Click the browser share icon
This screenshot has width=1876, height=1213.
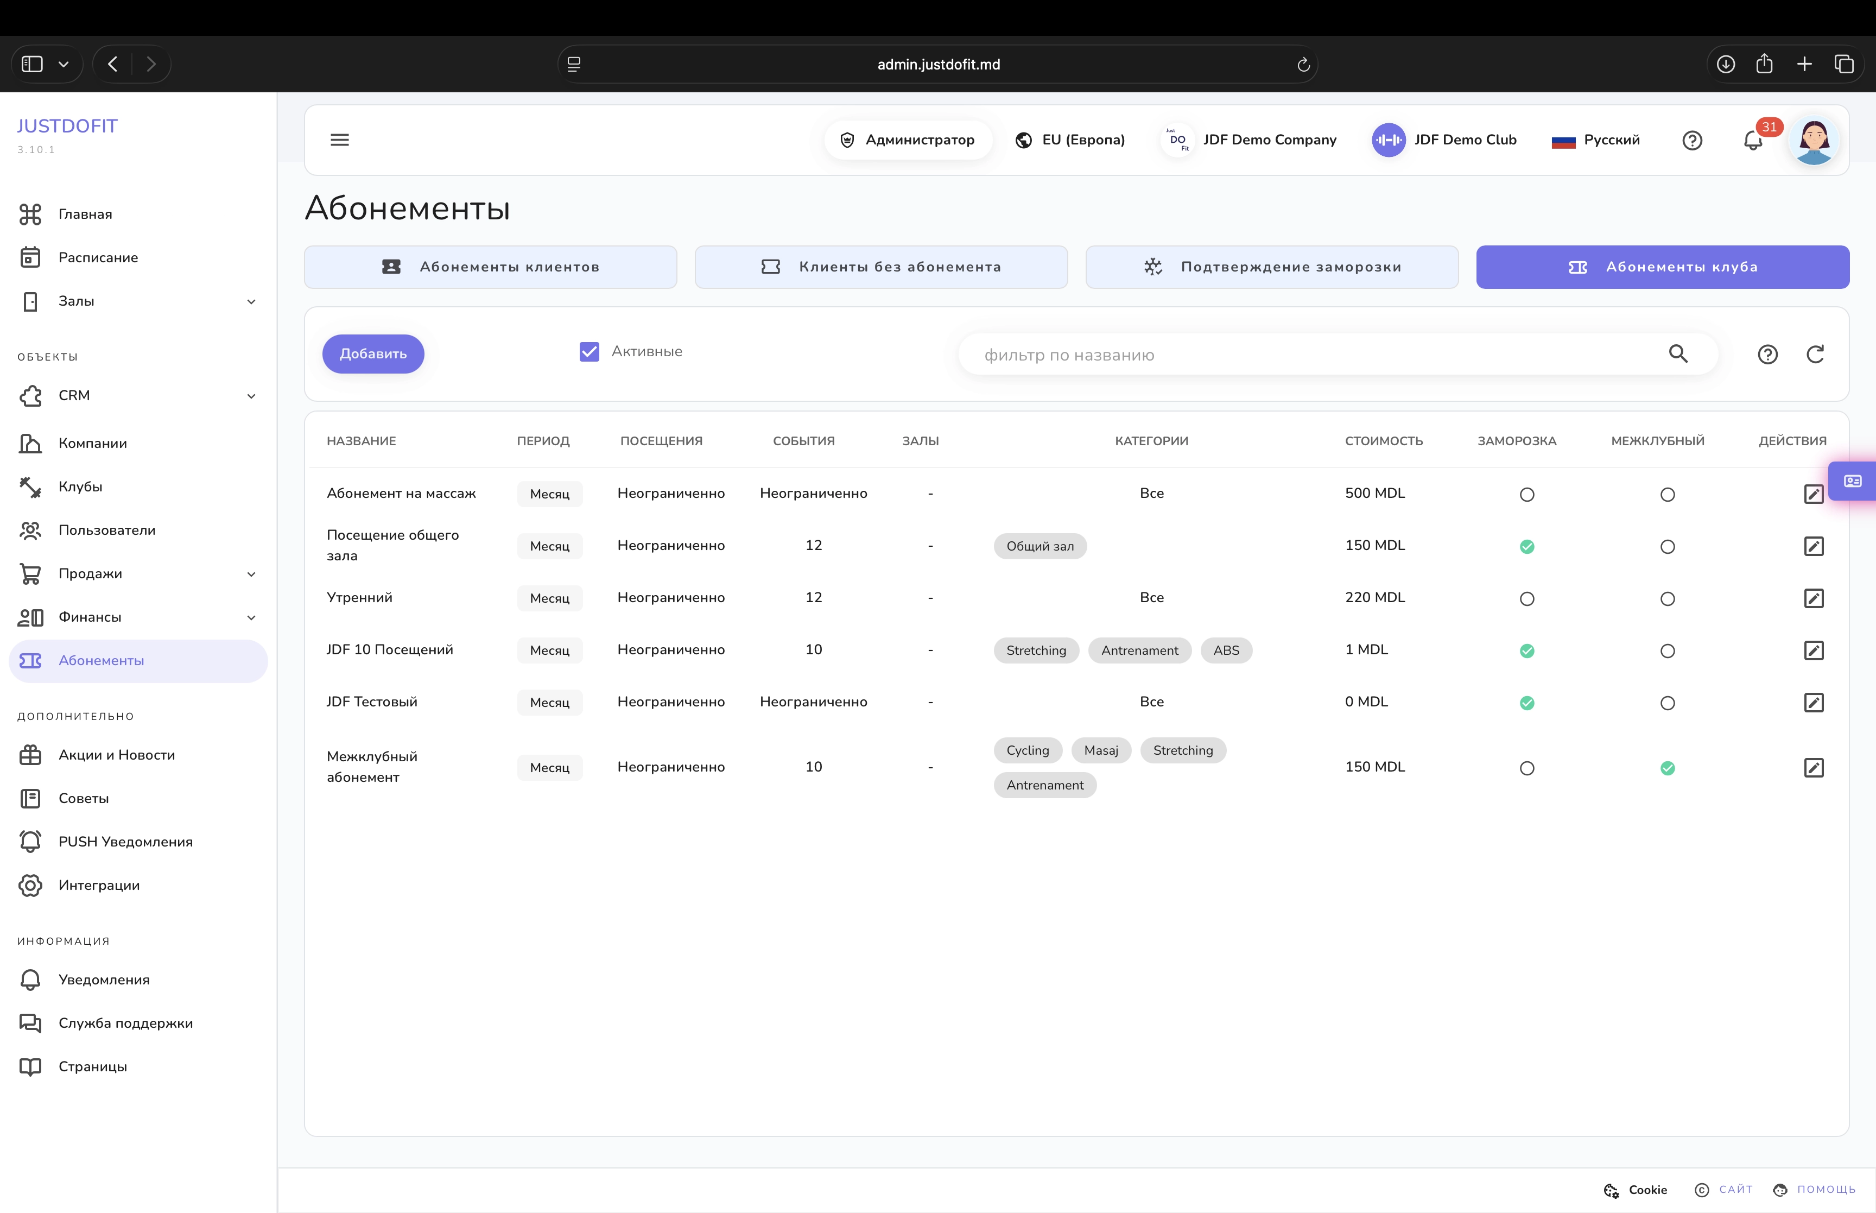click(x=1764, y=64)
